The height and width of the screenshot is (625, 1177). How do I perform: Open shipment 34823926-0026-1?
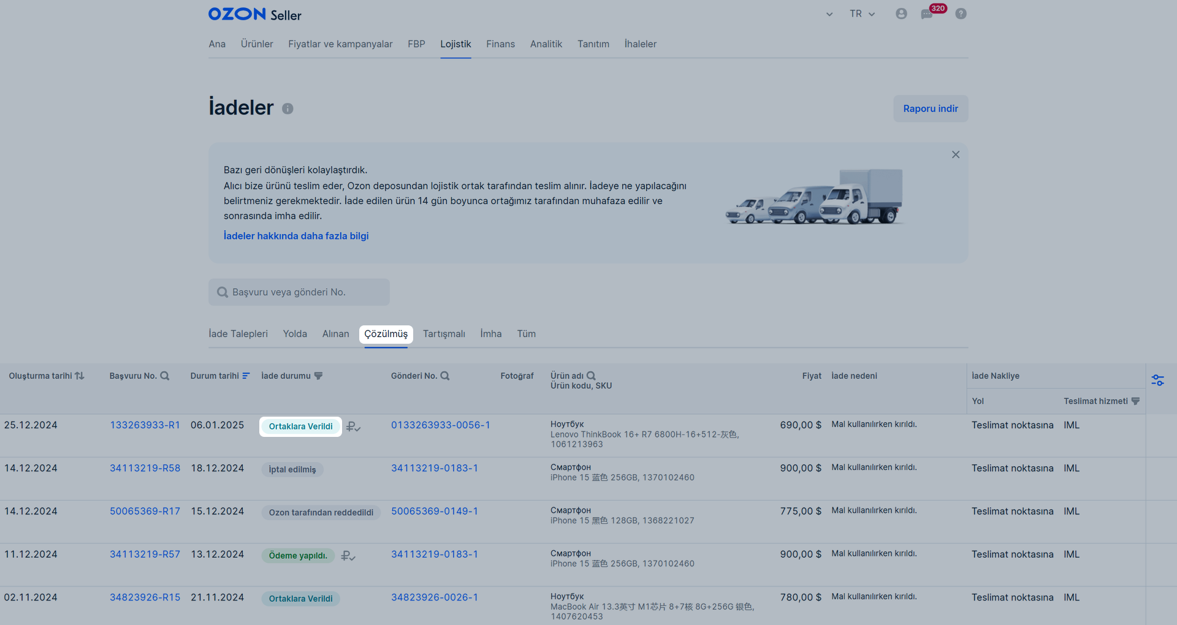(435, 597)
